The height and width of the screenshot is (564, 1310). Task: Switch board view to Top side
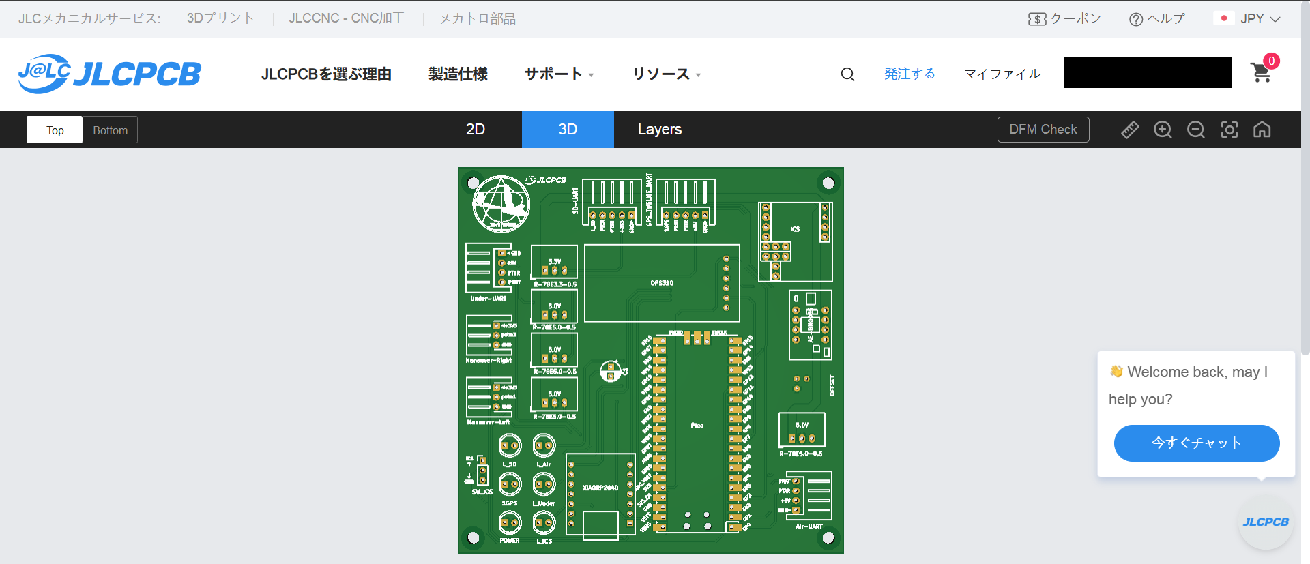[55, 130]
